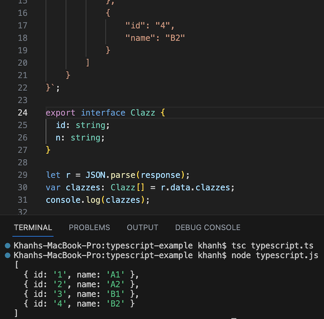324x319 pixels.
Task: Switch to the PROBLEMS tab
Action: pos(89,228)
